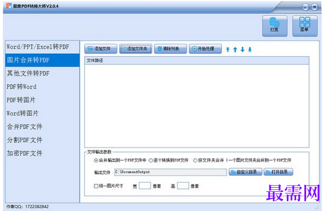Click the 输出文件 path input field

[x=170, y=172]
